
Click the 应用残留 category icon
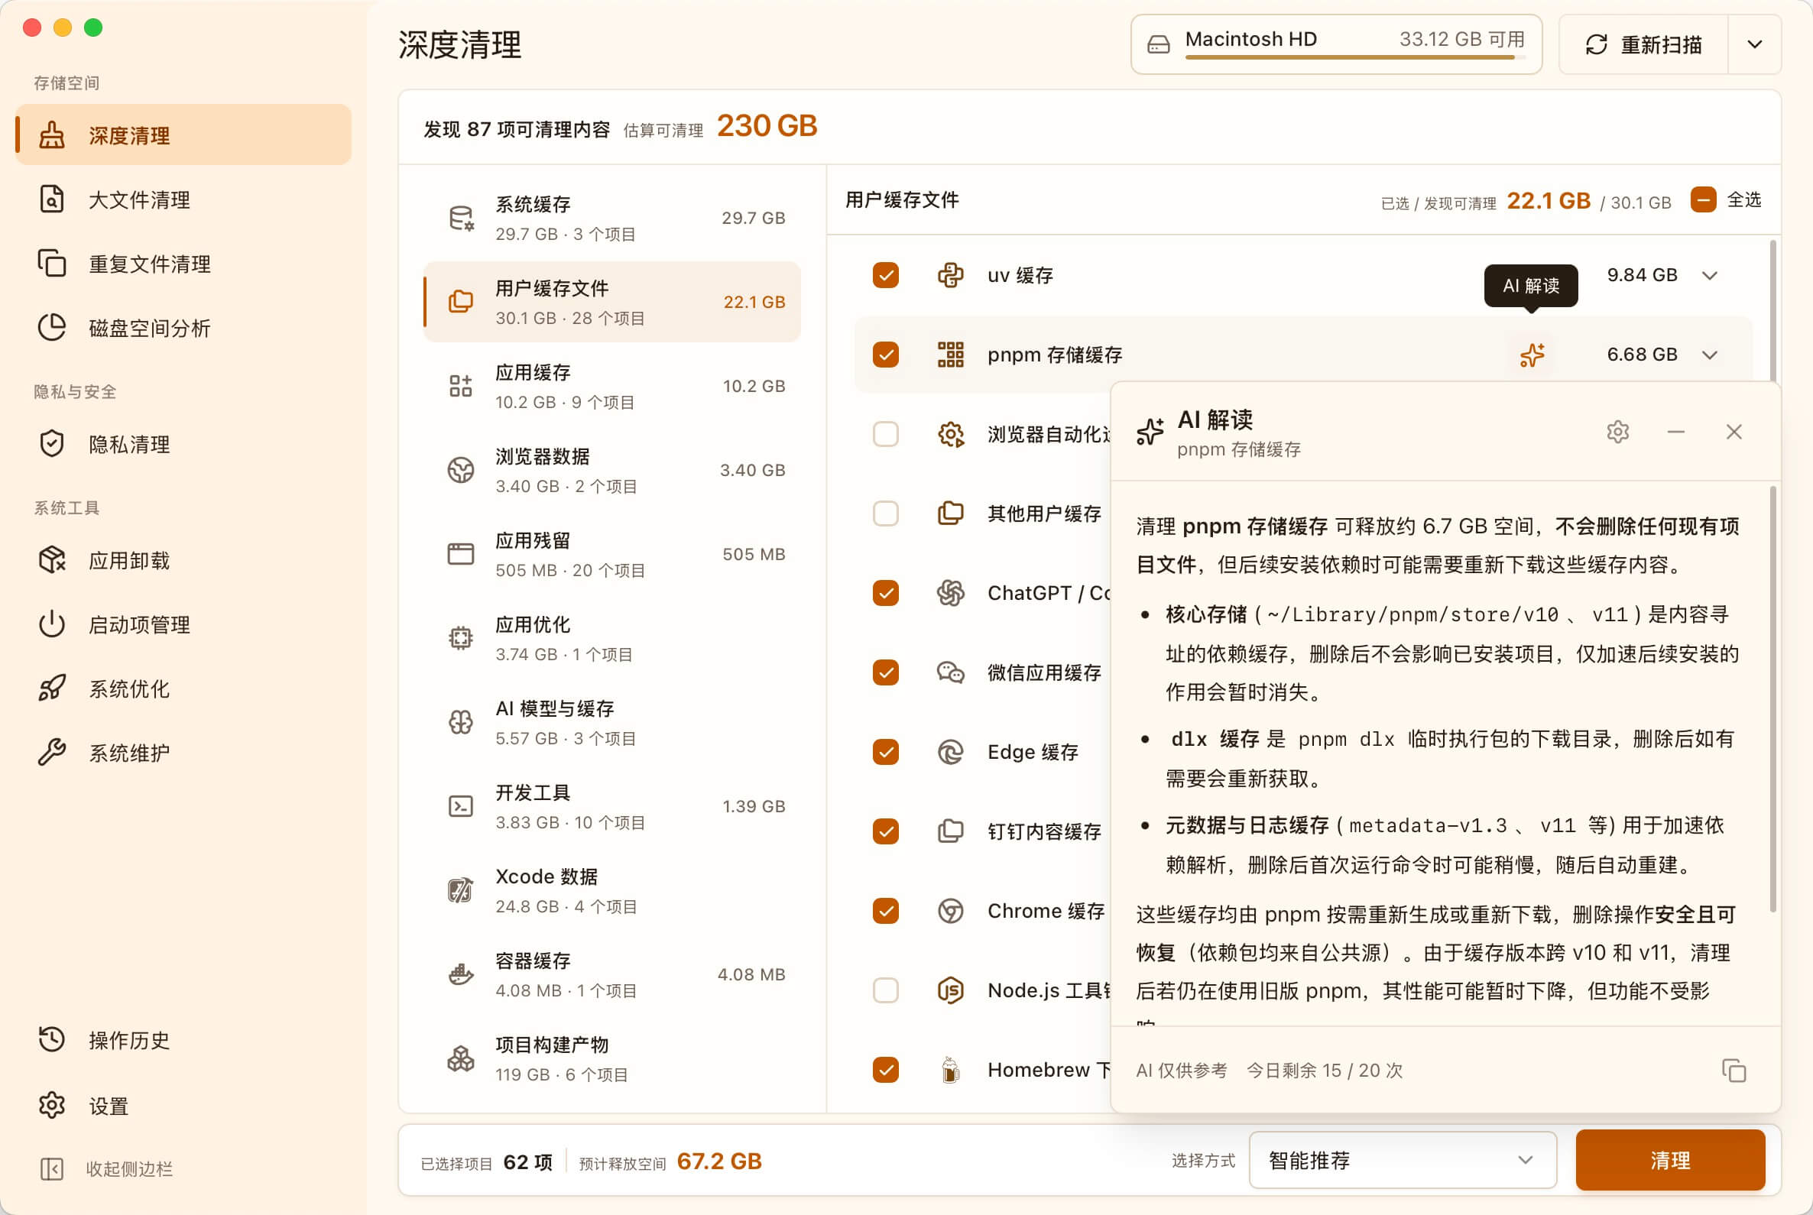pos(460,554)
